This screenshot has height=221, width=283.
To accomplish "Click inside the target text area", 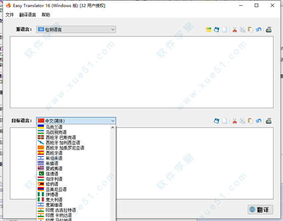I will [x=194, y=163].
